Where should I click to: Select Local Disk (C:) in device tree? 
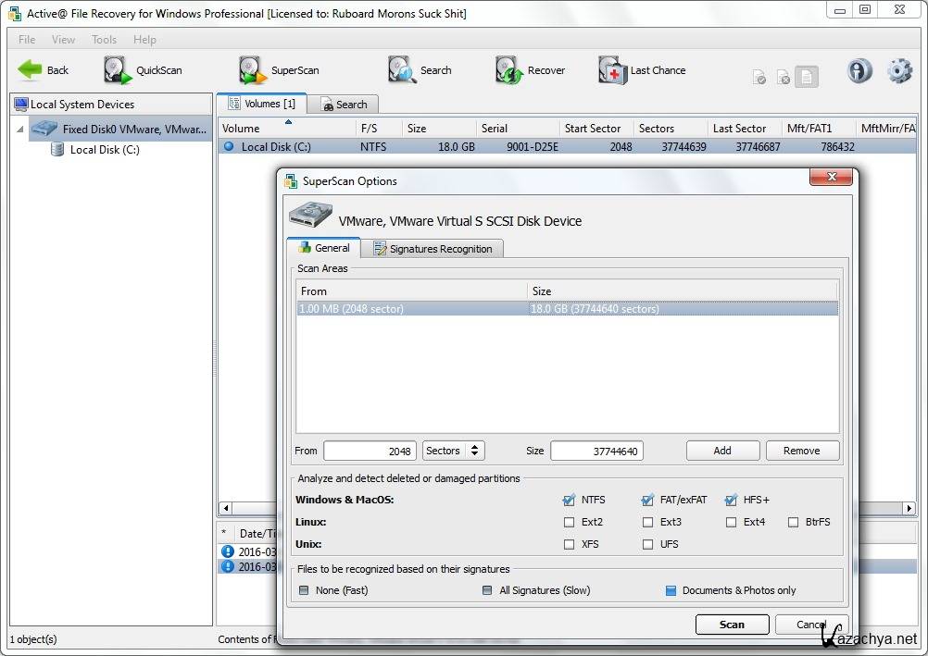pos(104,150)
